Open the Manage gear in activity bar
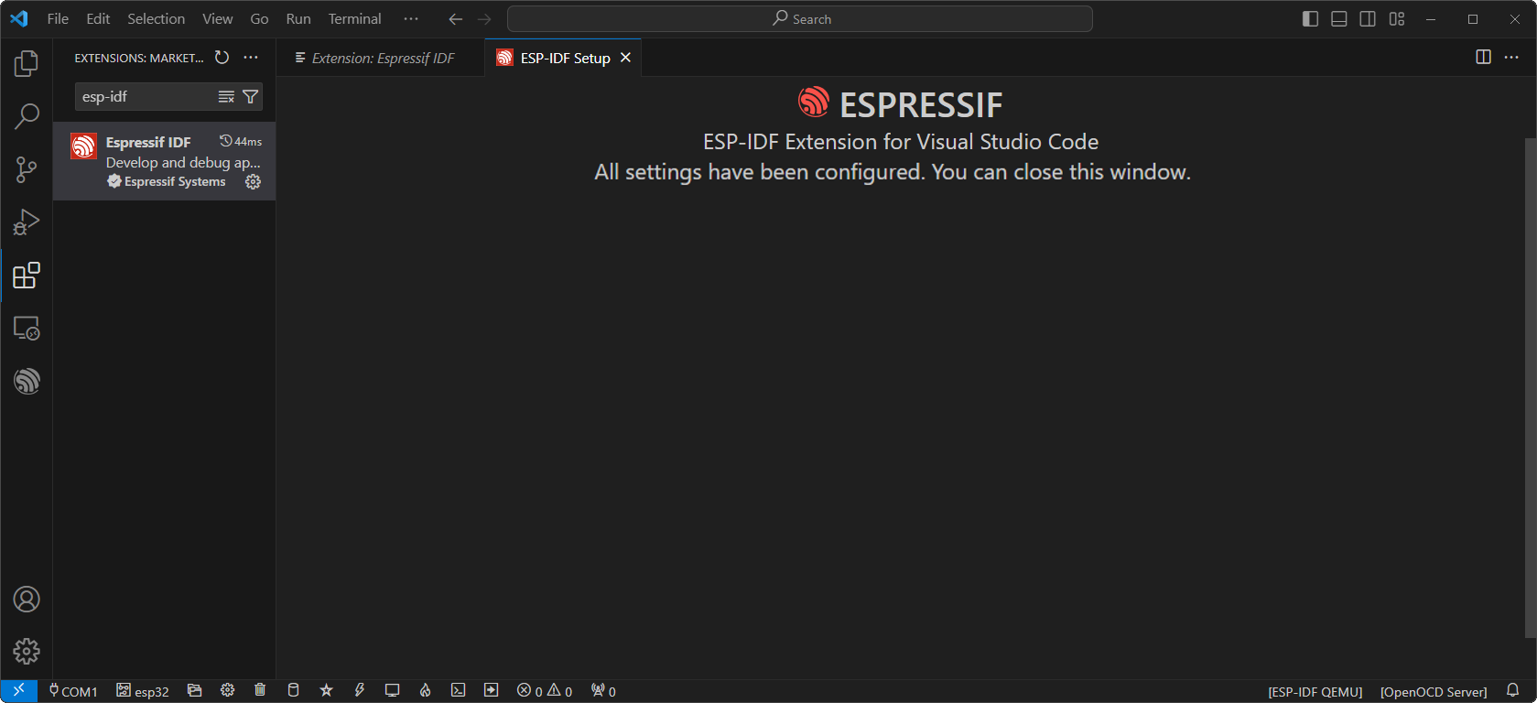Viewport: 1537px width, 703px height. 27,652
